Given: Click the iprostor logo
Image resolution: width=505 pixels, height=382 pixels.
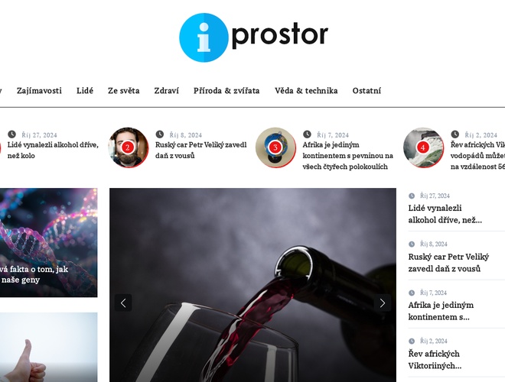Looking at the screenshot, I should [253, 37].
